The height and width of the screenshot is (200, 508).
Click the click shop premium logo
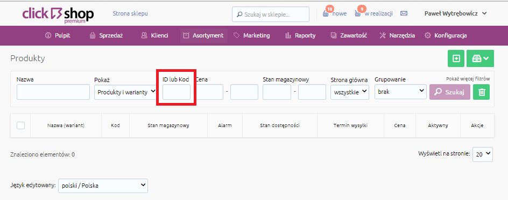click(58, 15)
